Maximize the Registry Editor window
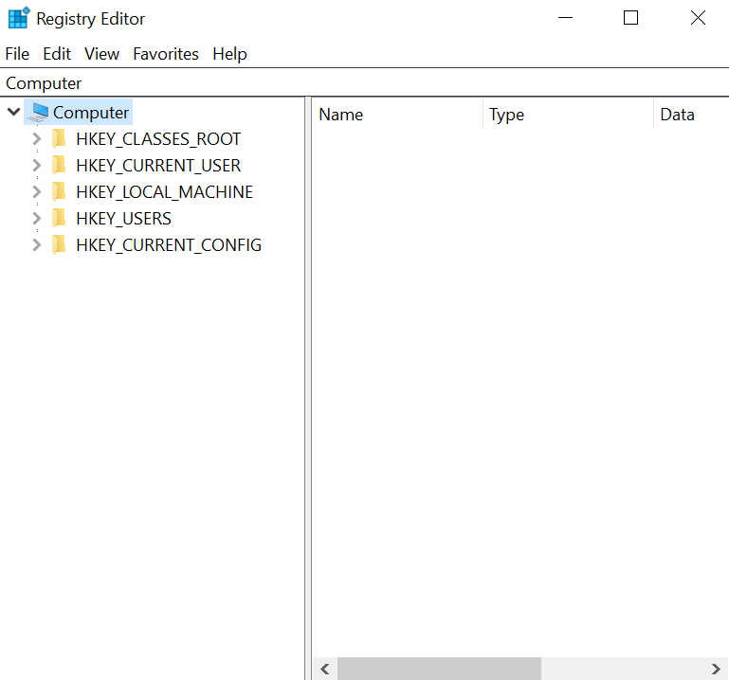 pos(630,18)
